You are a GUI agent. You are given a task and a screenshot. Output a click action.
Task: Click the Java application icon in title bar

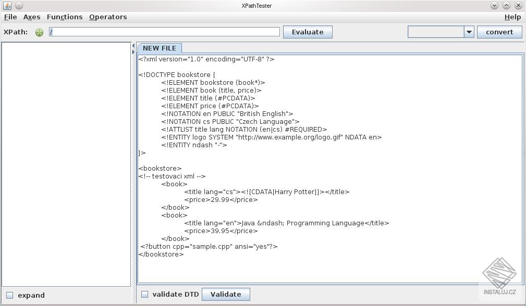[x=7, y=5]
